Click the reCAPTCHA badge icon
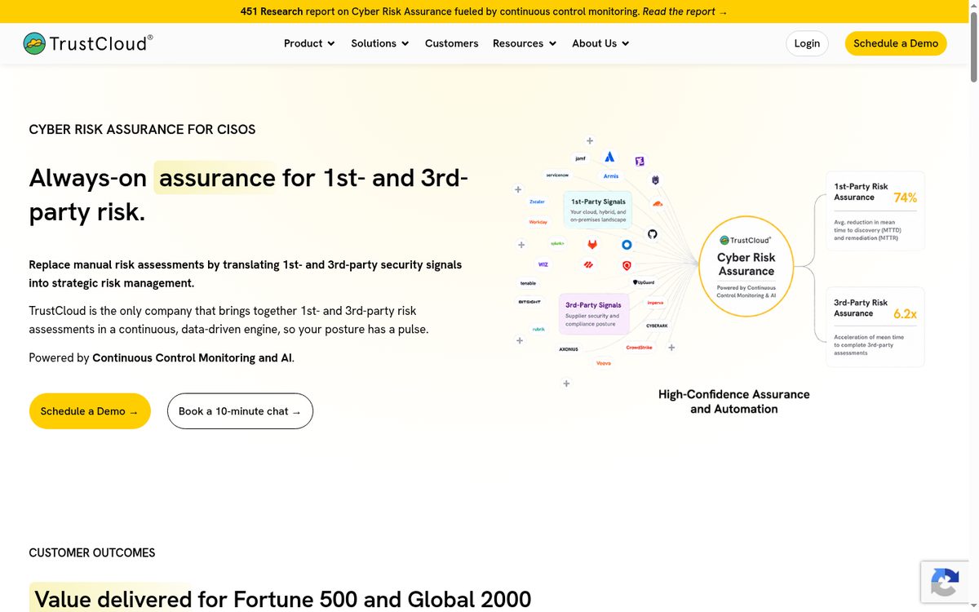Viewport: 979px width, 612px height. point(945,583)
